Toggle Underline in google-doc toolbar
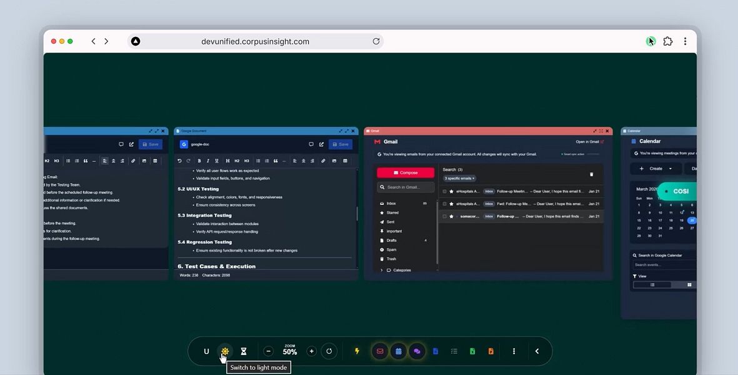This screenshot has height=375, width=738. [216, 161]
